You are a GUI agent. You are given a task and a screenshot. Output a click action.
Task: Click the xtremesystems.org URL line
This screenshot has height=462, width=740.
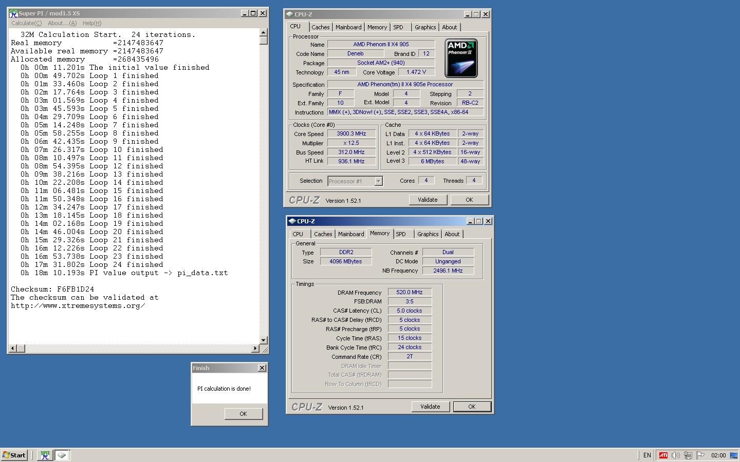[78, 306]
